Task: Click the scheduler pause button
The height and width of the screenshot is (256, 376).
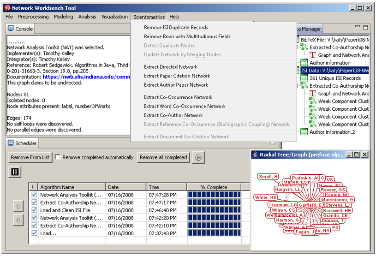Action: 15,172
